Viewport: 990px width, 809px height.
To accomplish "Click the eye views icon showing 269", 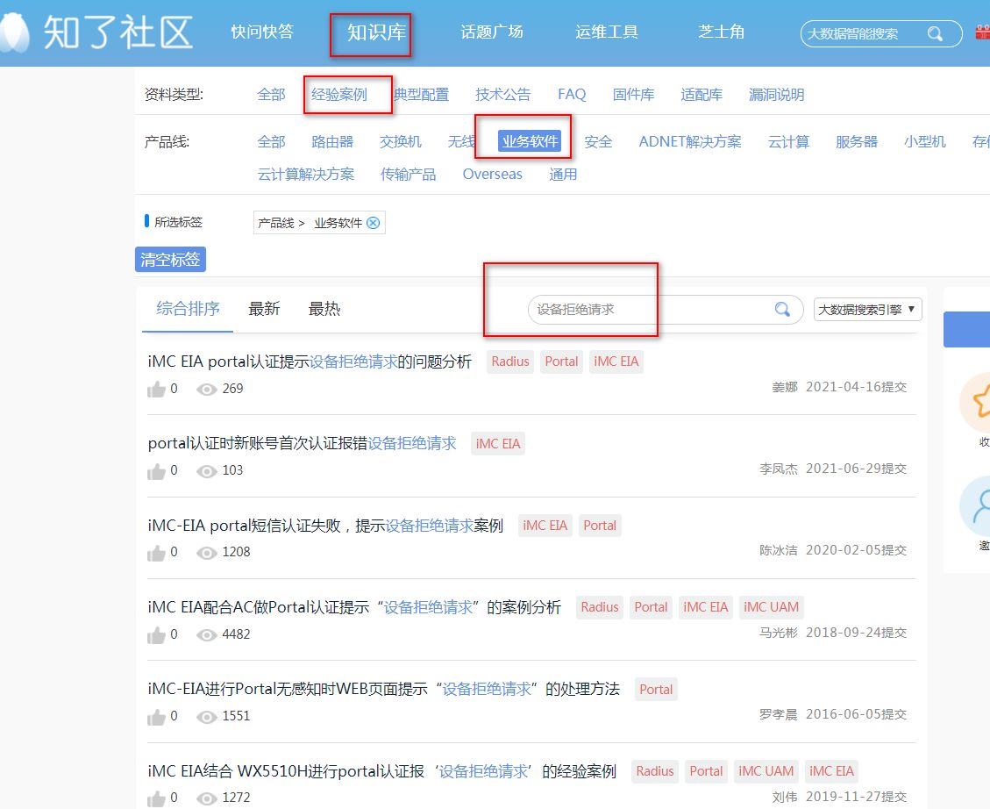I will (206, 390).
